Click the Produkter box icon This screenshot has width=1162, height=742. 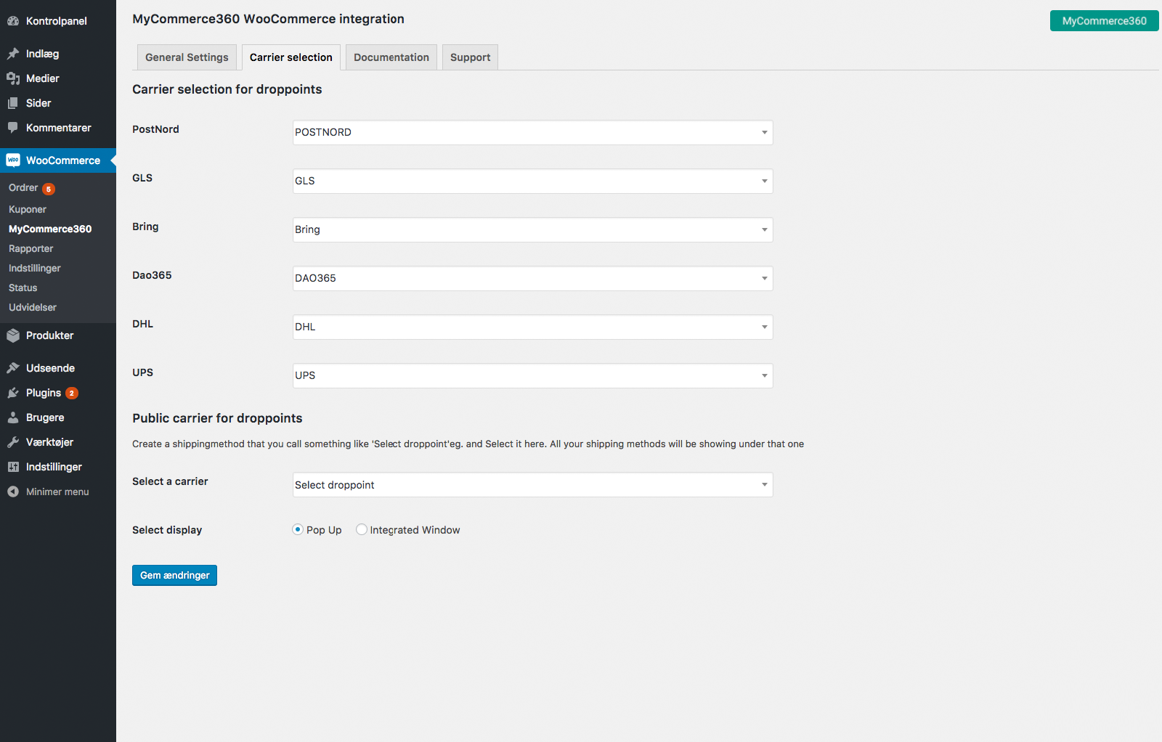13,335
